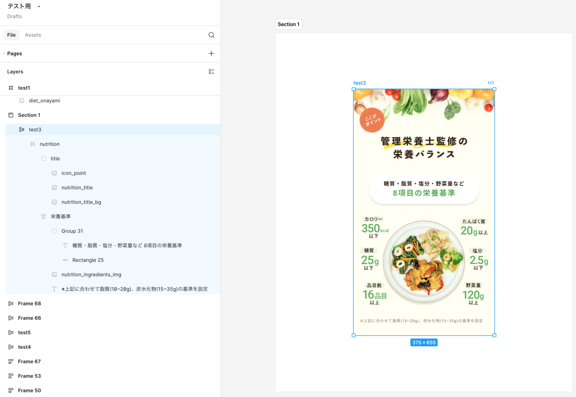Click the 8項目の栄養基準 pill on canvas
576x397 pixels.
[x=424, y=189]
